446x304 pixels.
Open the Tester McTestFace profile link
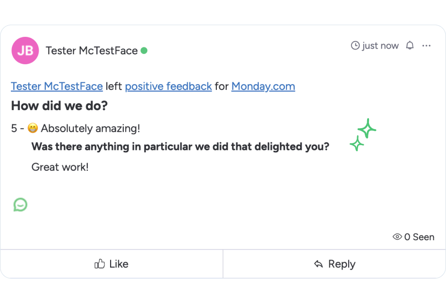57,86
